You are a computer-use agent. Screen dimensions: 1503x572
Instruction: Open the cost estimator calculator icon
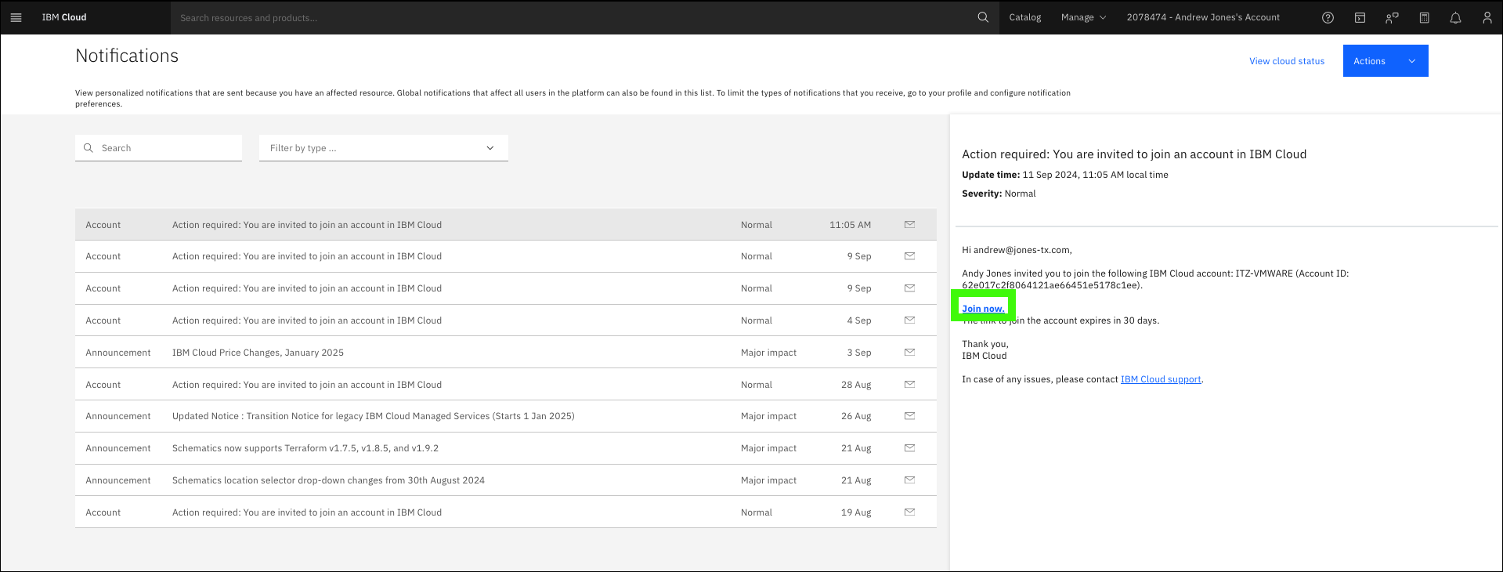[x=1424, y=17]
